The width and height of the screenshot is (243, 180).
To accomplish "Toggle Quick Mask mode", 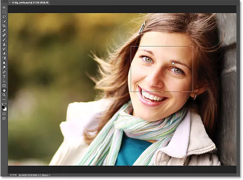I will point(4,113).
